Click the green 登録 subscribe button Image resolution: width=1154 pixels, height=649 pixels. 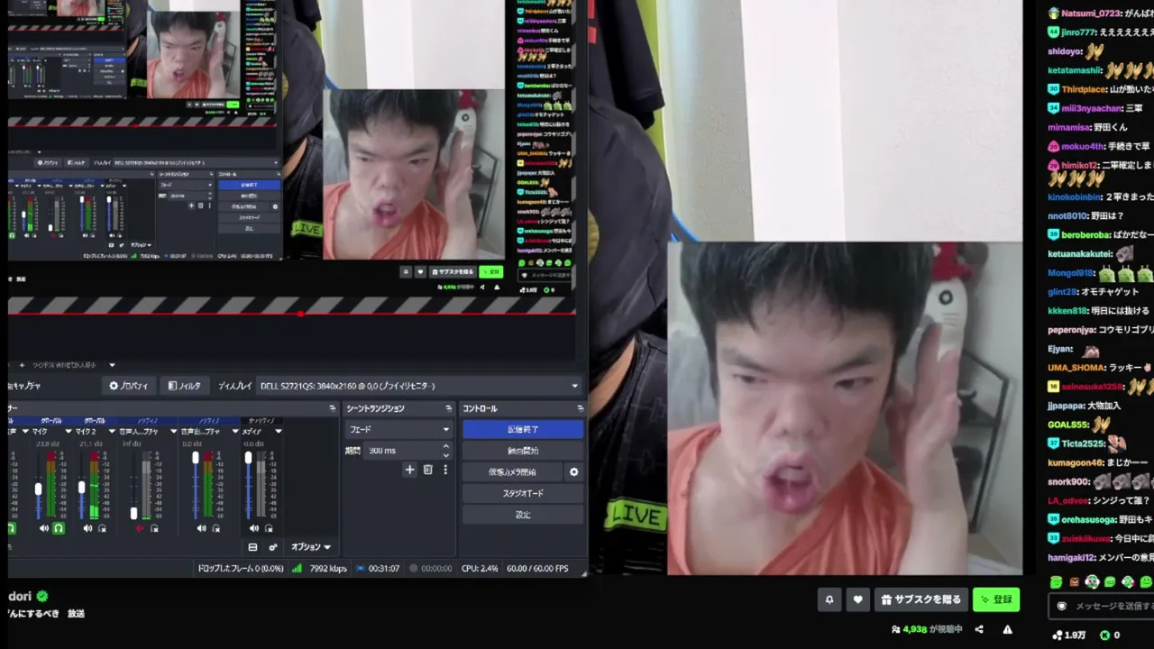click(x=996, y=599)
